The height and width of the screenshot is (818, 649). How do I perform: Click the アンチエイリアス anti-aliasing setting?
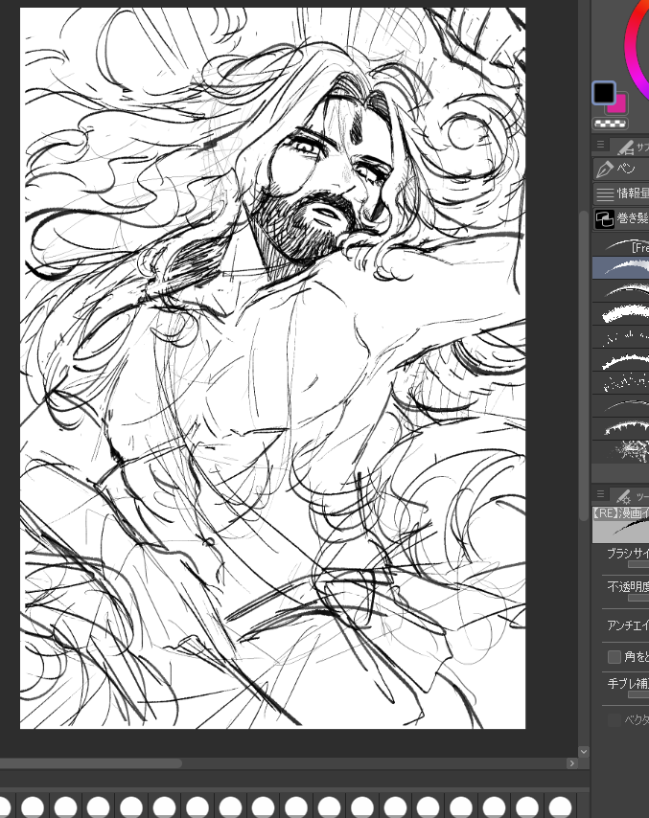(627, 625)
